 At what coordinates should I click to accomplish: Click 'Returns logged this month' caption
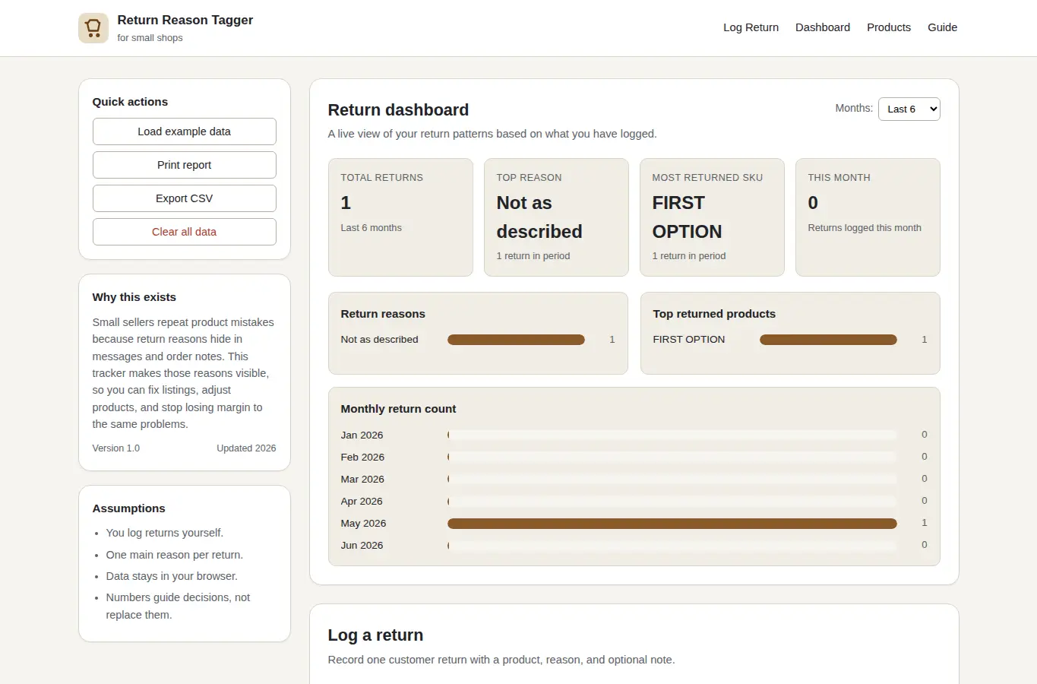point(865,228)
